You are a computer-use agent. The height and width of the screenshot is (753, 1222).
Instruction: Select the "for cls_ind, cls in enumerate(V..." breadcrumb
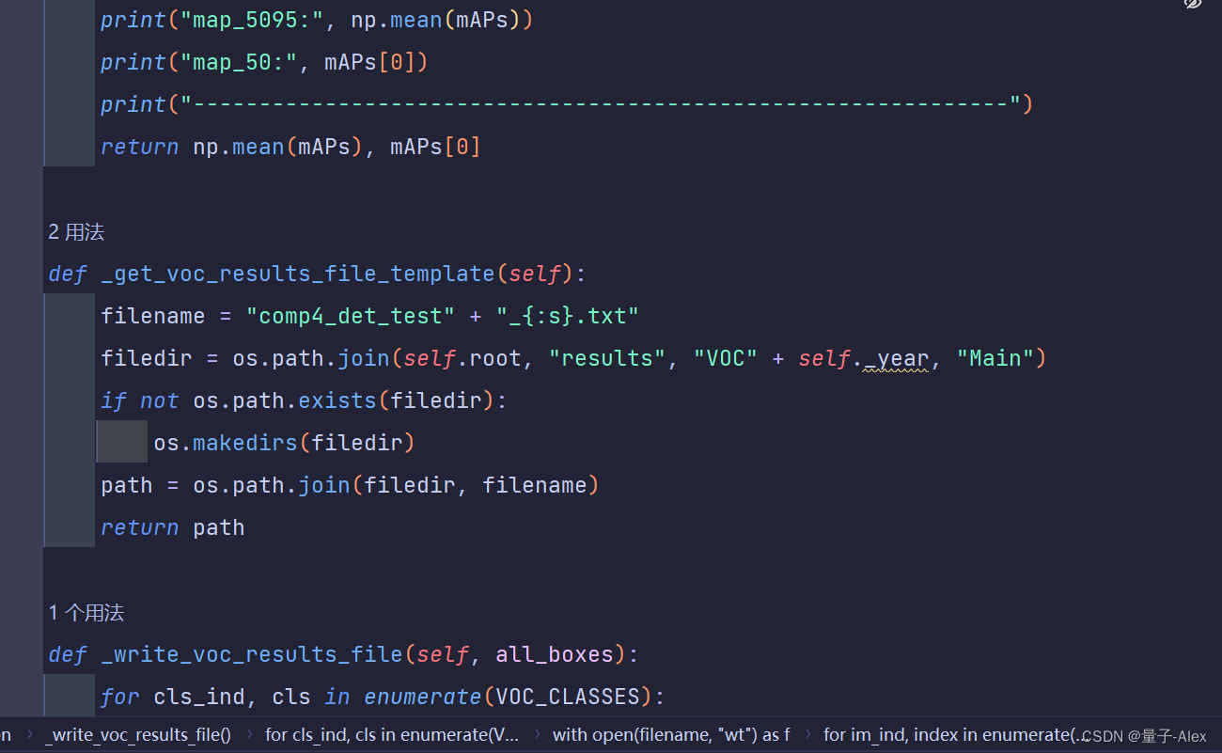click(392, 734)
